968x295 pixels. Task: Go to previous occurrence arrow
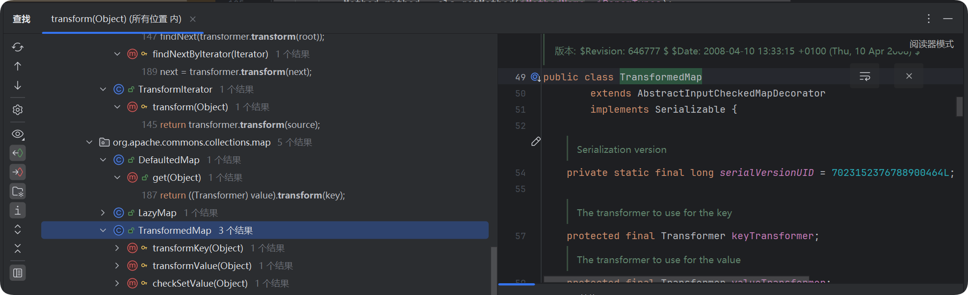[x=18, y=66]
